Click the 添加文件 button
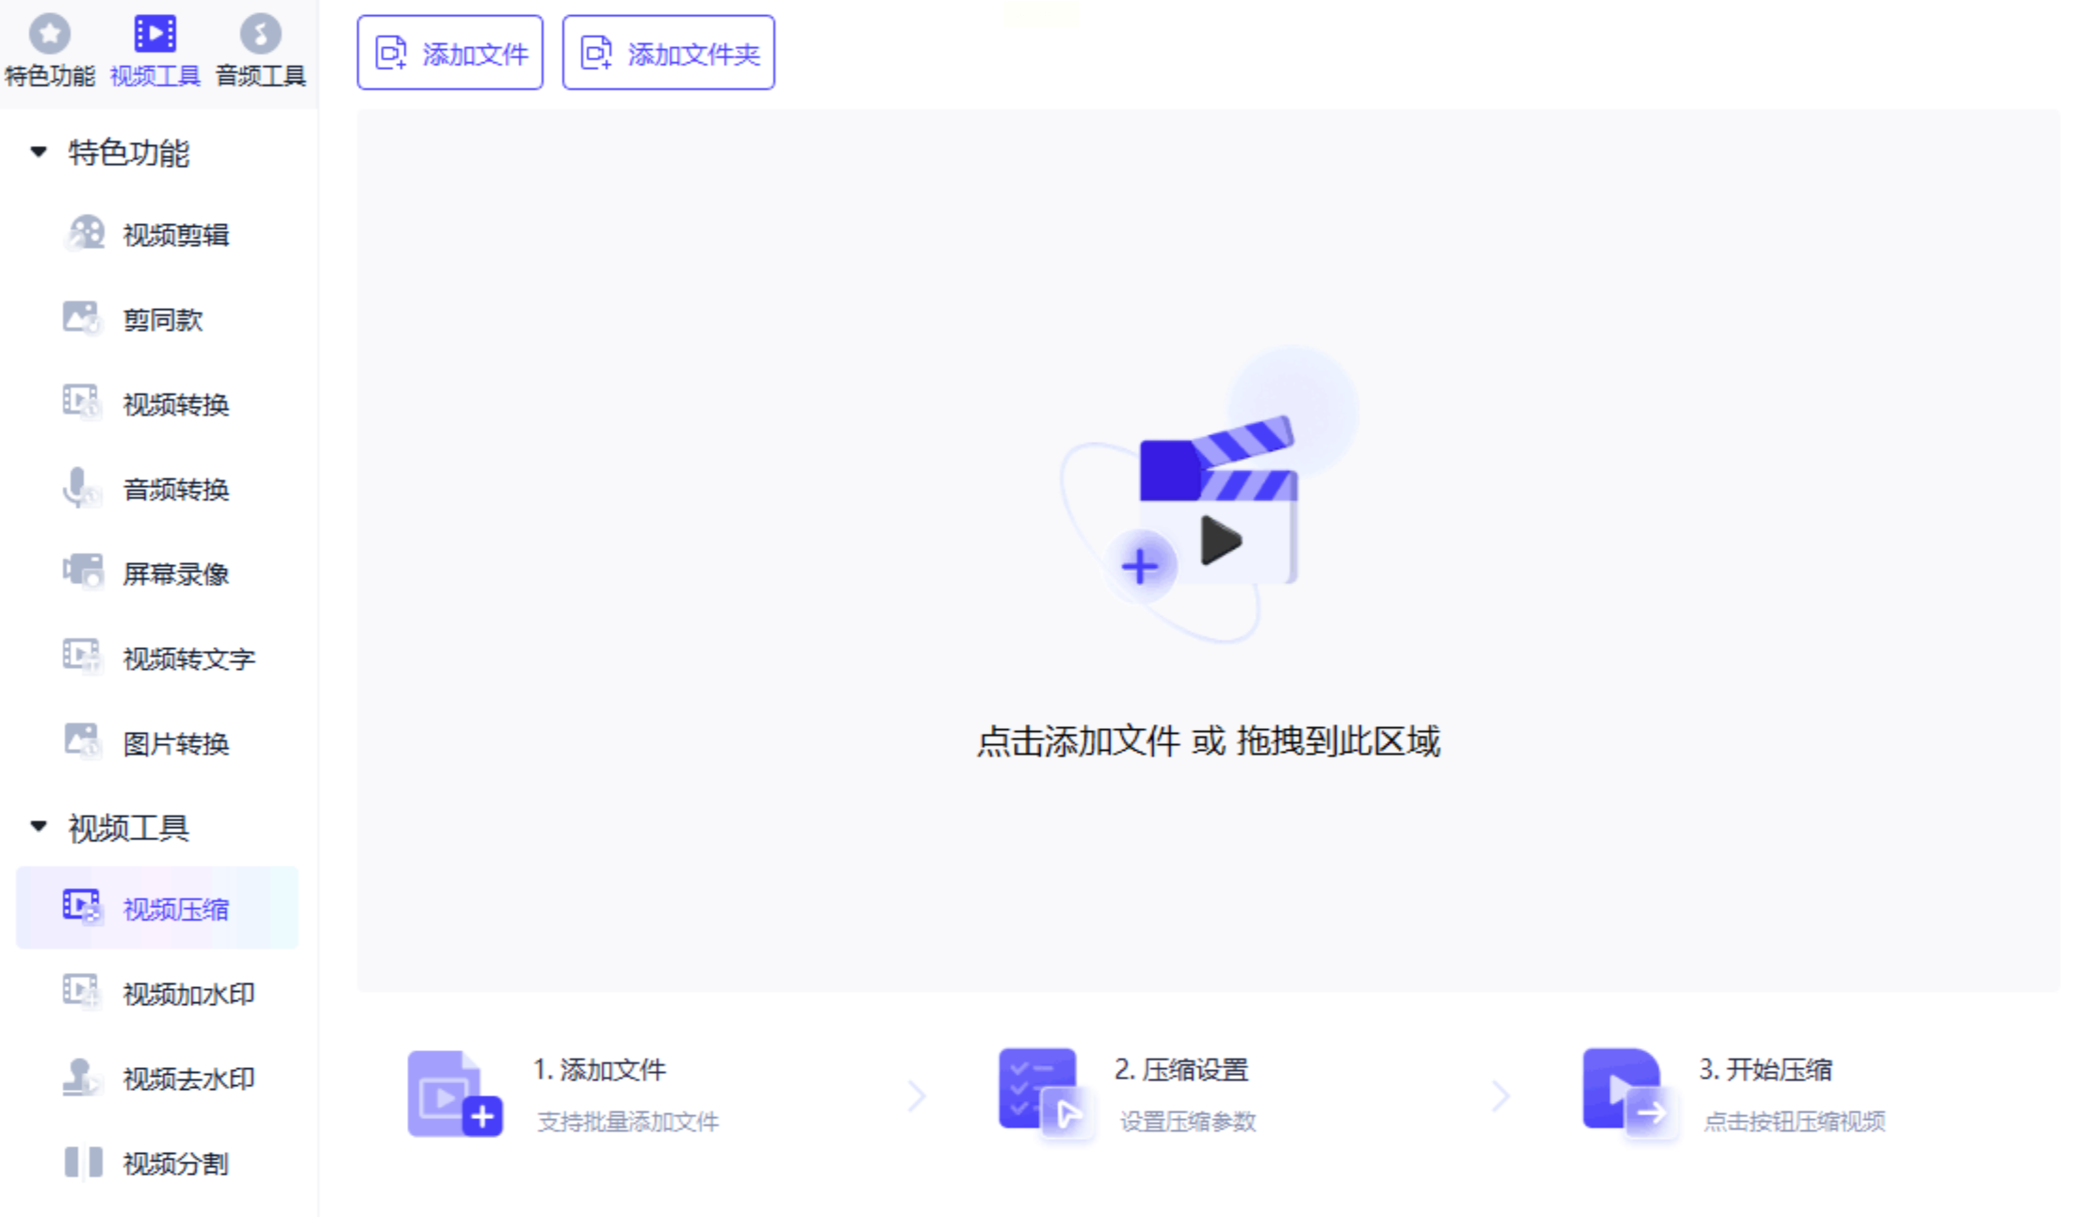The height and width of the screenshot is (1217, 2082). pyautogui.click(x=450, y=53)
